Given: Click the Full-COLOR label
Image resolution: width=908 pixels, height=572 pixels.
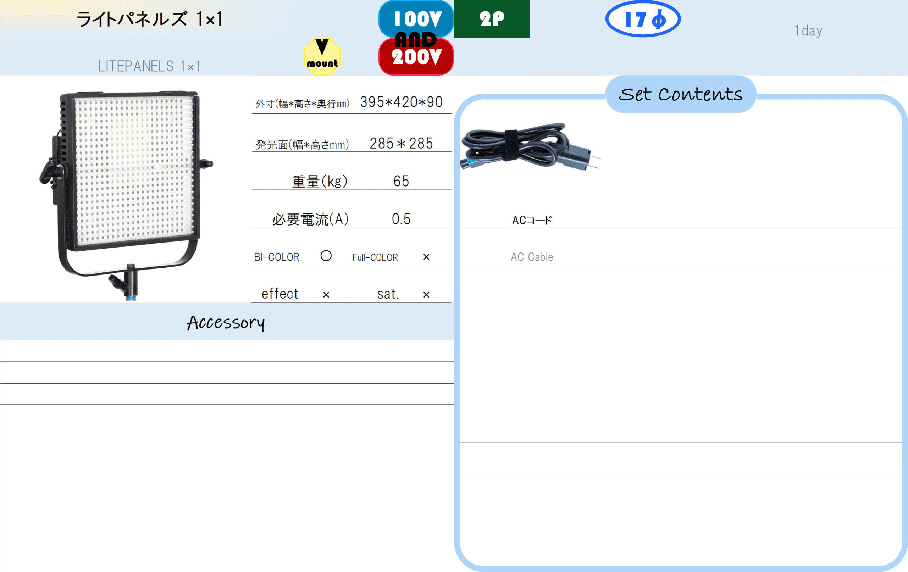Looking at the screenshot, I should pos(375,257).
